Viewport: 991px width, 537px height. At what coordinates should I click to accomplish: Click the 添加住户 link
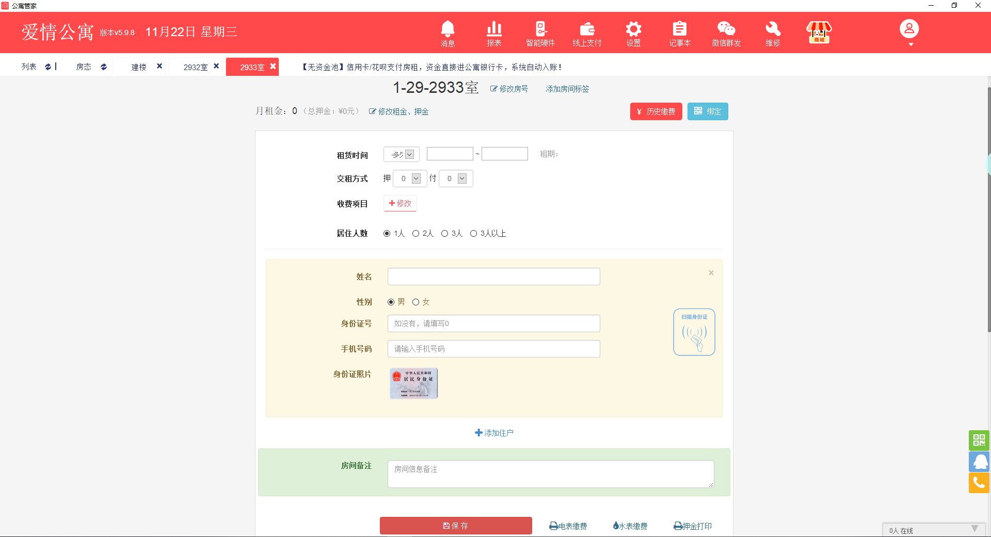click(x=494, y=433)
